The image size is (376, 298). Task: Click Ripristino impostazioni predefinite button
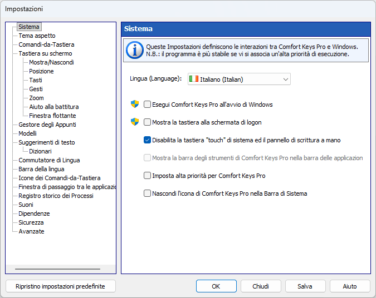(60, 286)
